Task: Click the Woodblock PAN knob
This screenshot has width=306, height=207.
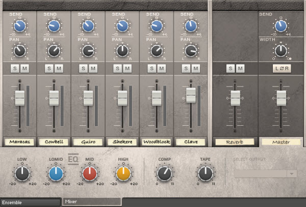Action: (x=157, y=51)
